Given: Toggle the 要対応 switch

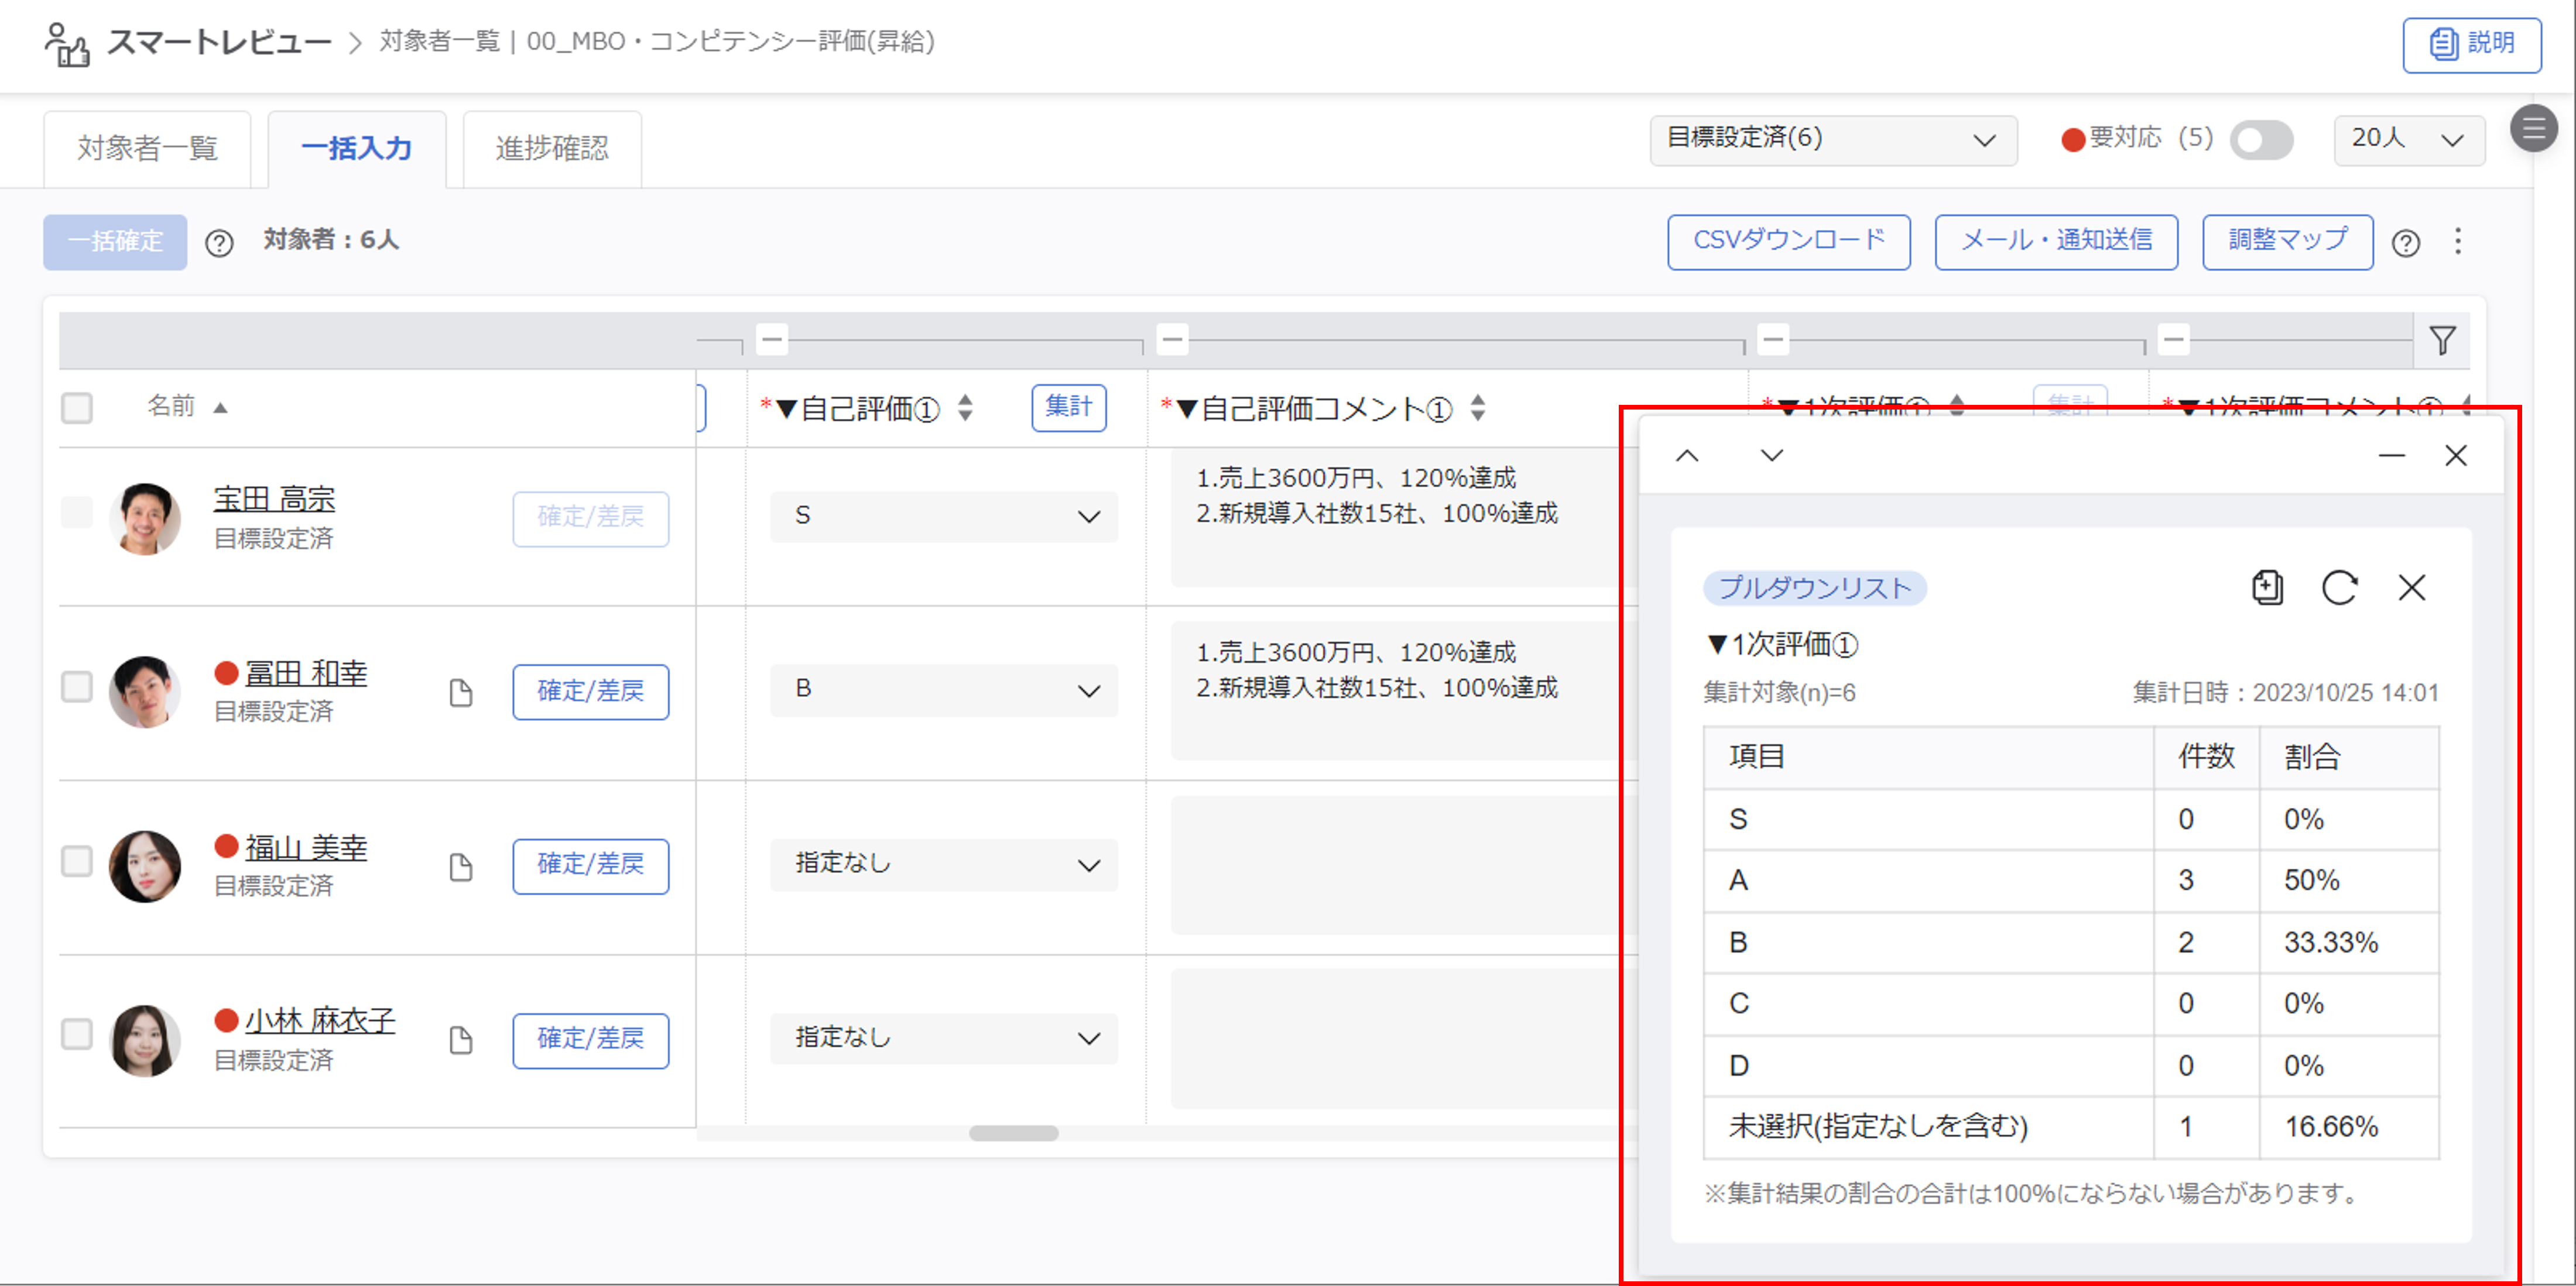Looking at the screenshot, I should [x=2261, y=140].
